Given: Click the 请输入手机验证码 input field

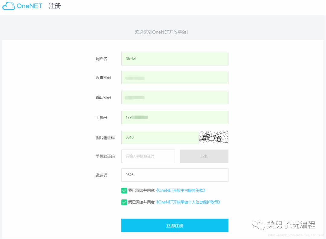Looking at the screenshot, I should pyautogui.click(x=148, y=156).
